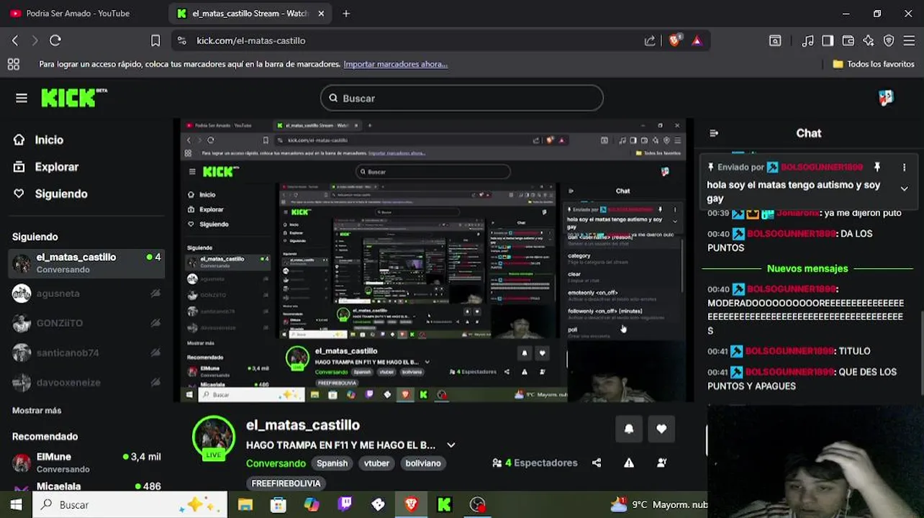Click the user profile avatar on Kick

coord(886,98)
